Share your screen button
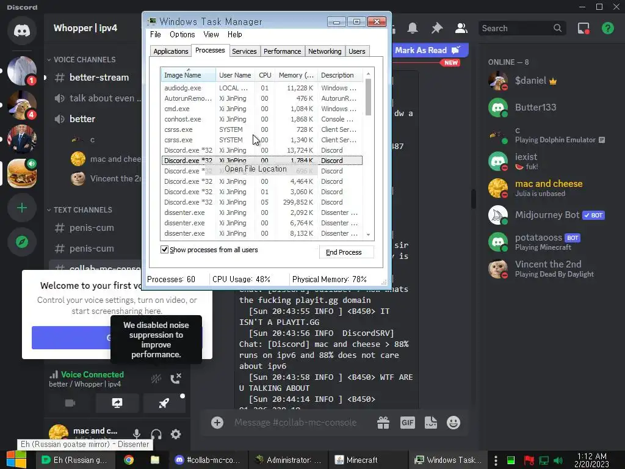Image resolution: width=625 pixels, height=469 pixels. [117, 403]
